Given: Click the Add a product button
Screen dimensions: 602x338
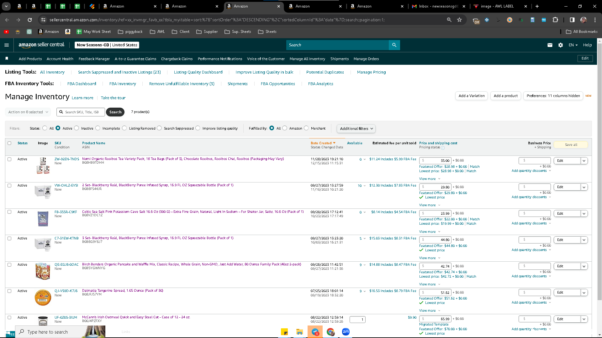Looking at the screenshot, I should click(505, 96).
